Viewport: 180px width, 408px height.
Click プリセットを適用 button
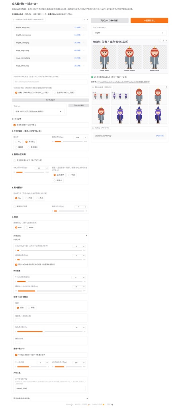pyautogui.click(x=78, y=105)
